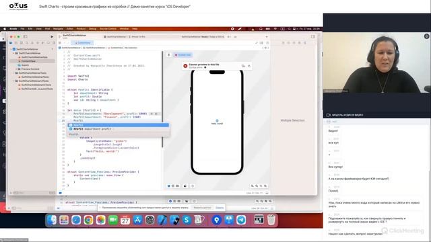
Task: Open the File menu
Action: [22, 29]
